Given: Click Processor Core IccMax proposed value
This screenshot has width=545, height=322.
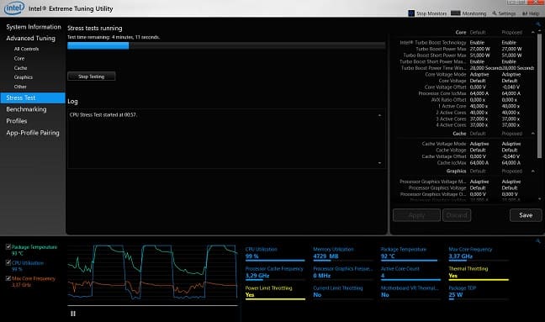Looking at the screenshot, I should [x=511, y=93].
